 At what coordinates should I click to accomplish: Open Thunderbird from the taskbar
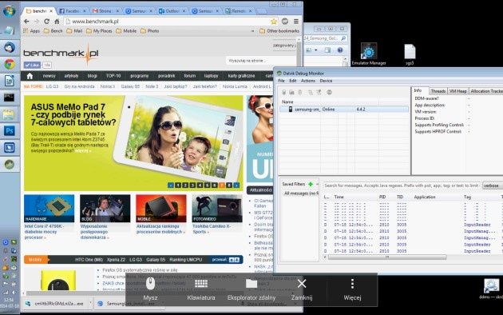pyautogui.click(x=10, y=47)
